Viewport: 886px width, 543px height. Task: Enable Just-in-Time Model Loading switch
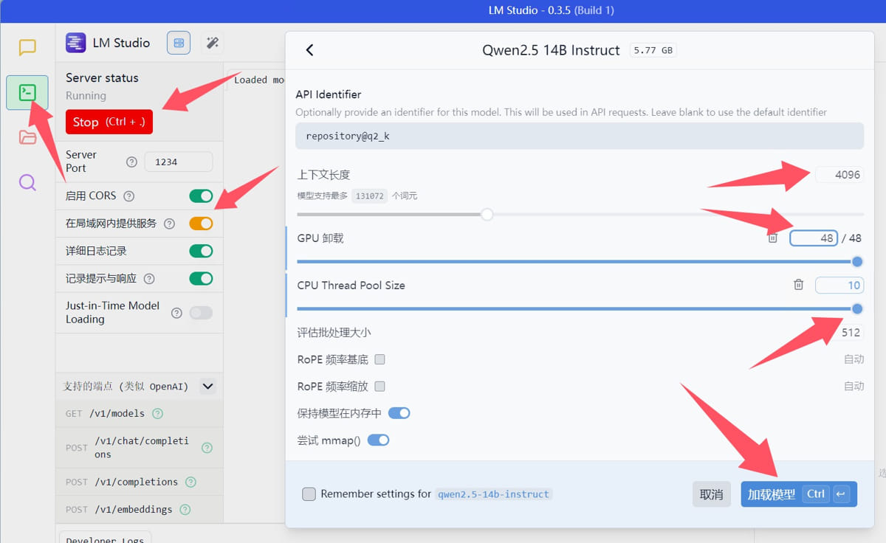click(201, 313)
